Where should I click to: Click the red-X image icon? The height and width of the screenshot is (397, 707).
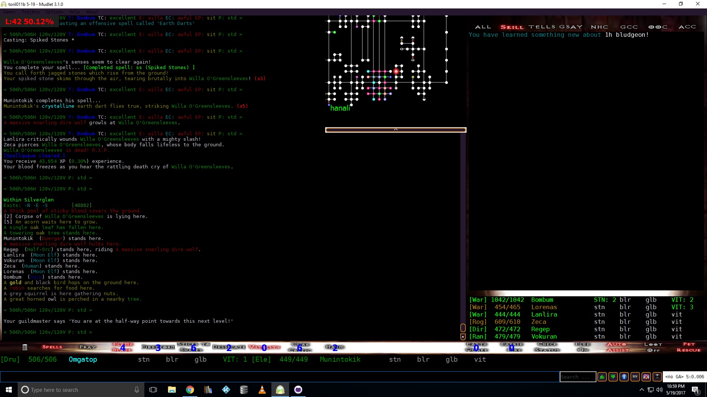tap(646, 377)
